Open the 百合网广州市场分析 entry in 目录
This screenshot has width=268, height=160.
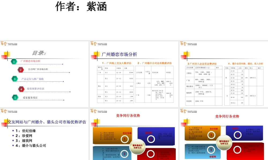point(38,69)
